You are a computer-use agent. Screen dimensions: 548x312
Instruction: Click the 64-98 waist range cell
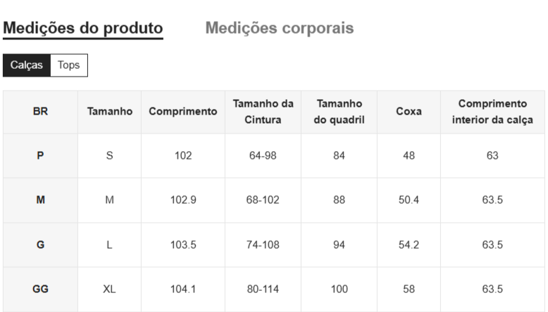click(x=263, y=155)
